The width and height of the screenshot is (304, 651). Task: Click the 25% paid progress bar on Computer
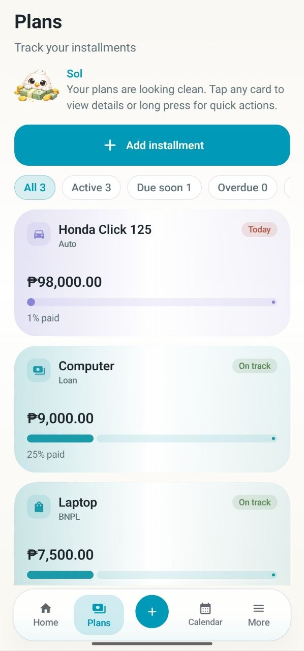[152, 438]
